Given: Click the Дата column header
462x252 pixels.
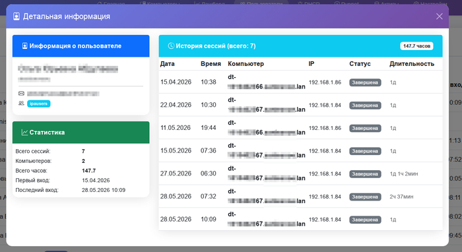Looking at the screenshot, I should tap(168, 64).
